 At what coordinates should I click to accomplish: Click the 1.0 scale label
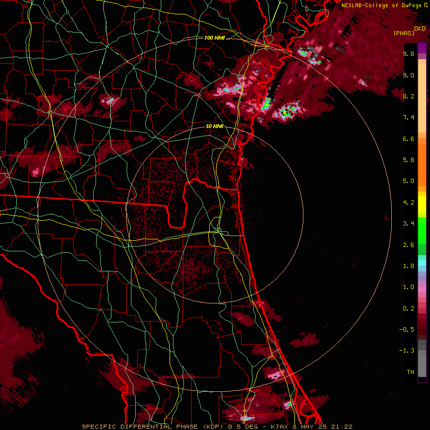[408, 287]
